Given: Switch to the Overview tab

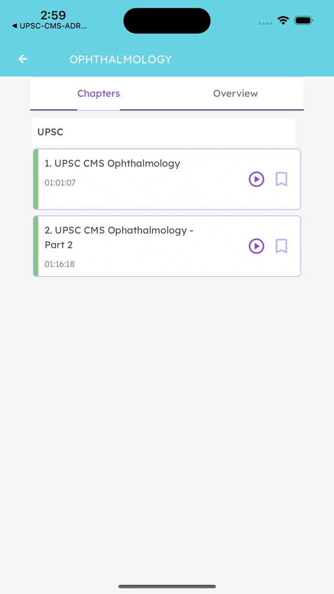Looking at the screenshot, I should click(235, 94).
